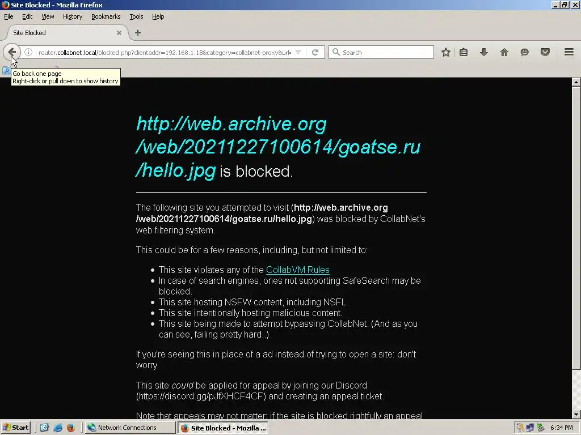The image size is (581, 435).
Task: Reload the current page
Action: point(315,52)
